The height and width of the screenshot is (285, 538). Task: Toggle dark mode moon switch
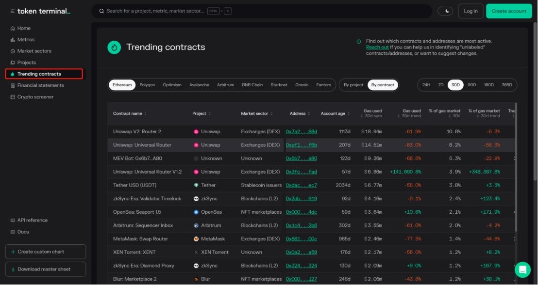tap(445, 11)
